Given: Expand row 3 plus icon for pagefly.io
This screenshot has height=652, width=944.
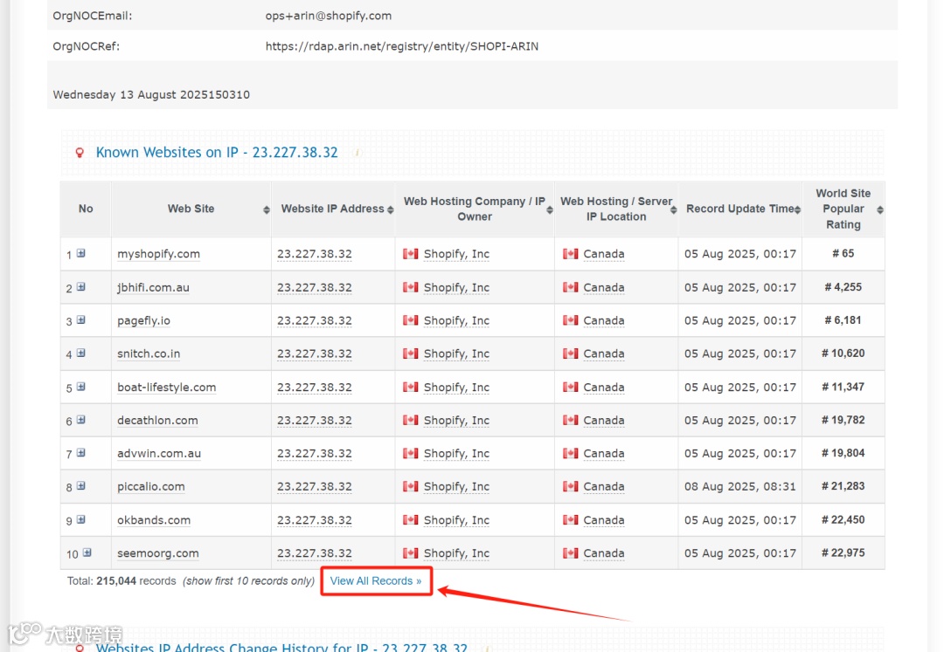Looking at the screenshot, I should (x=80, y=319).
